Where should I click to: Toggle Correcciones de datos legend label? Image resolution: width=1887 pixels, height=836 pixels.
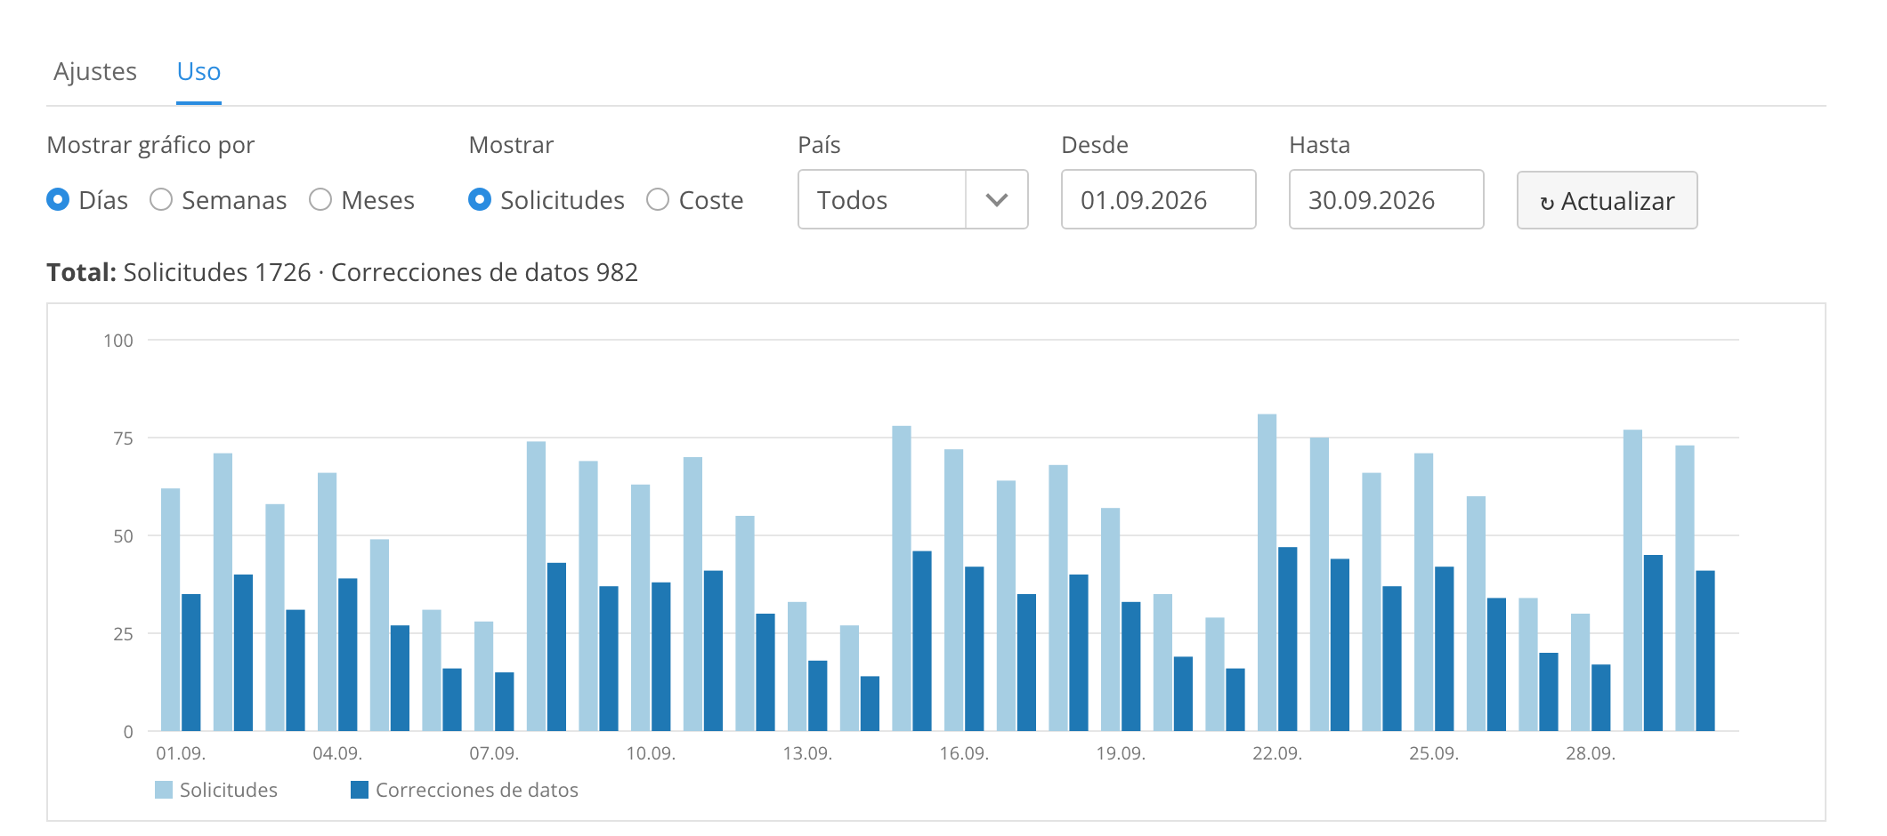(477, 790)
